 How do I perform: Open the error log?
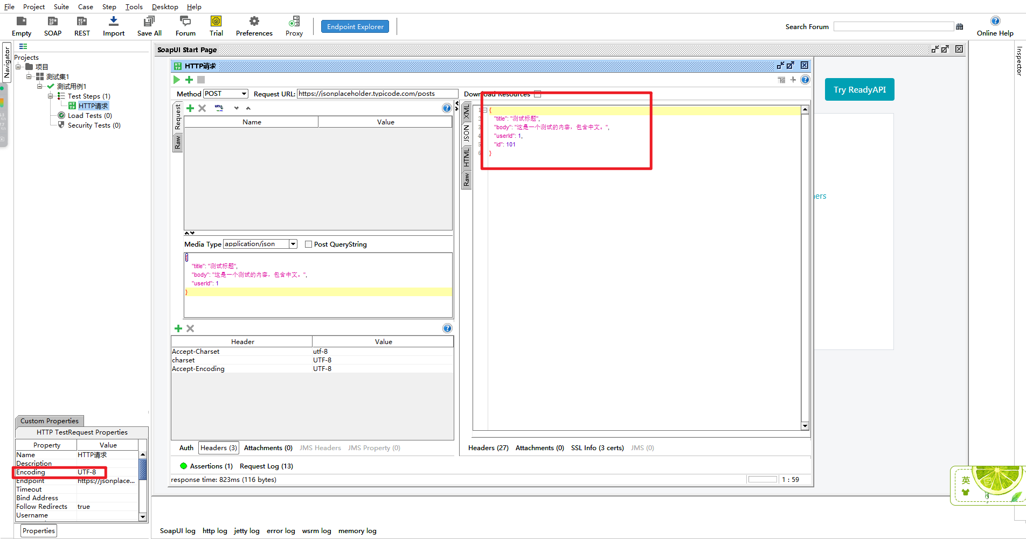pos(281,531)
